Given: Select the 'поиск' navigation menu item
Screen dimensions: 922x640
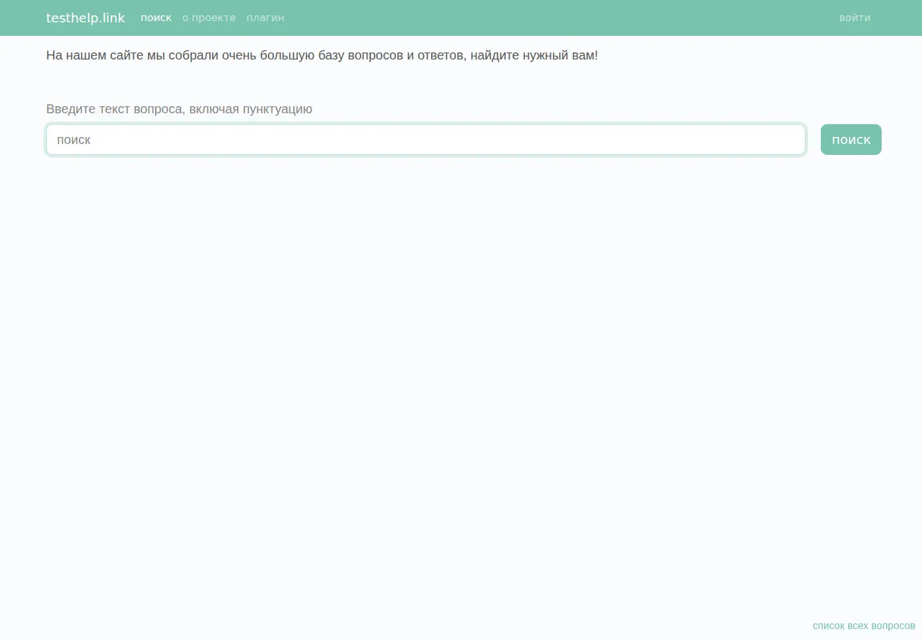Looking at the screenshot, I should [x=156, y=18].
